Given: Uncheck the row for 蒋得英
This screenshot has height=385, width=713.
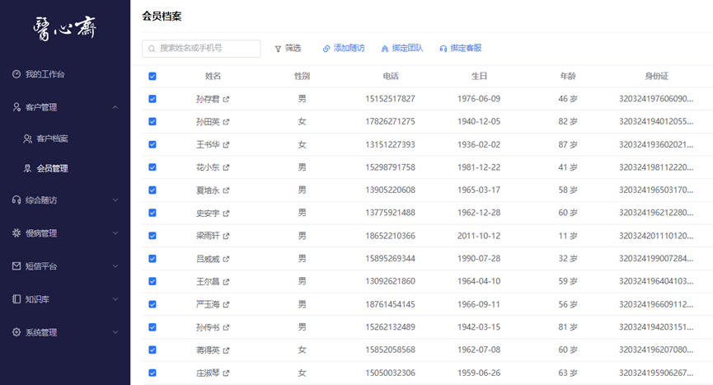Looking at the screenshot, I should point(152,350).
